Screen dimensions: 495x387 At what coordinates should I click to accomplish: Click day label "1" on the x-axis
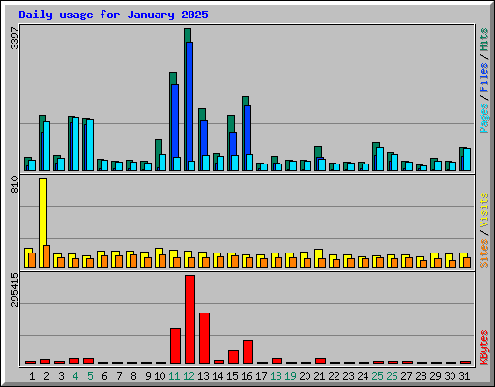32,376
